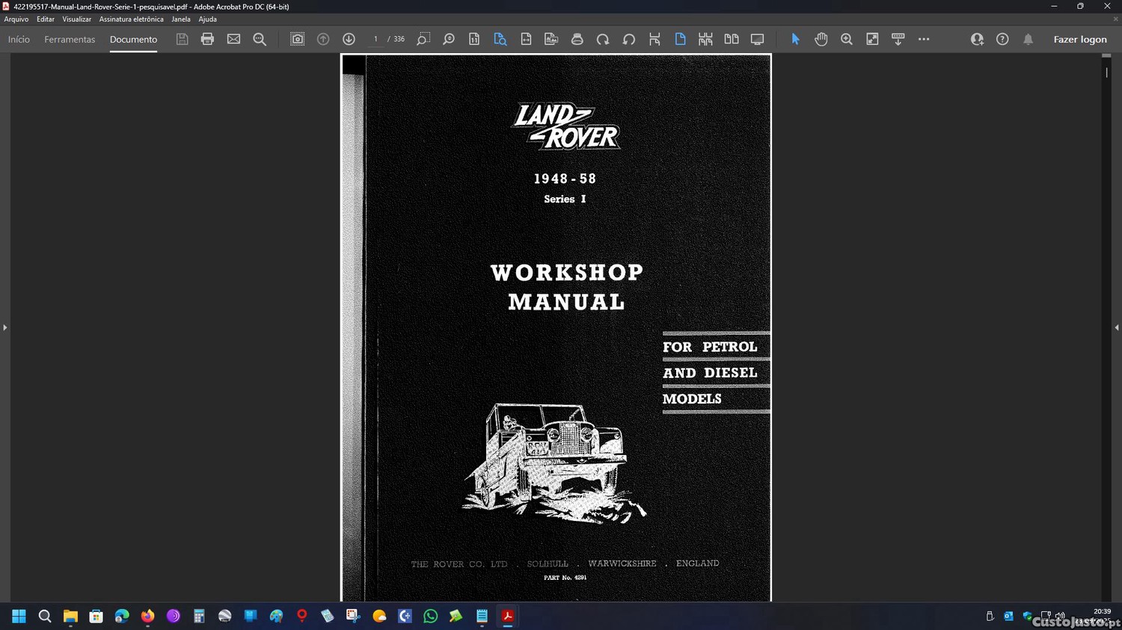The height and width of the screenshot is (630, 1122).
Task: Click the page number input field
Action: click(x=375, y=40)
